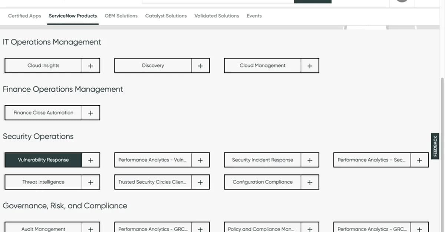The height and width of the screenshot is (232, 445).
Task: Click plus beside Trusted Security Circles Client
Action: click(201, 182)
